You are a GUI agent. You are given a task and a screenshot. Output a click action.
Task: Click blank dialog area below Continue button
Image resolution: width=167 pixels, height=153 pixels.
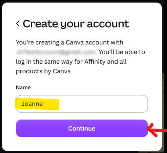(x=82, y=144)
